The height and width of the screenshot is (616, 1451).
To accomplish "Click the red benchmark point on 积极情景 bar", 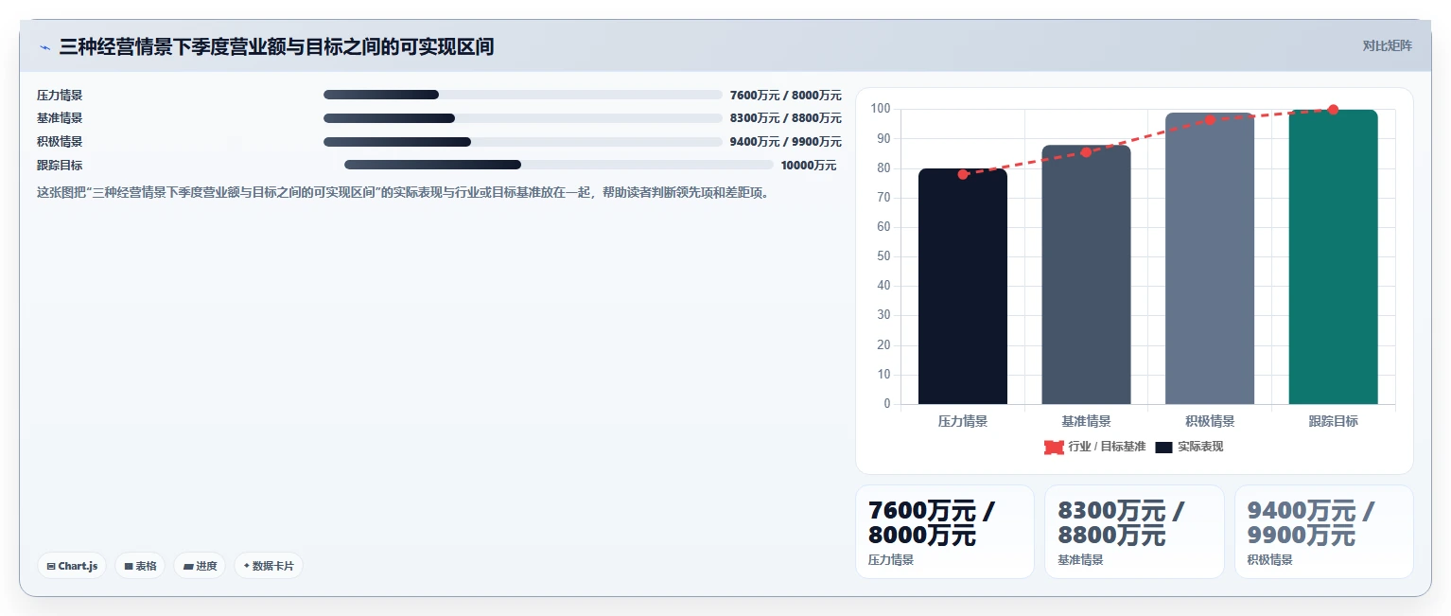I will 1210,120.
